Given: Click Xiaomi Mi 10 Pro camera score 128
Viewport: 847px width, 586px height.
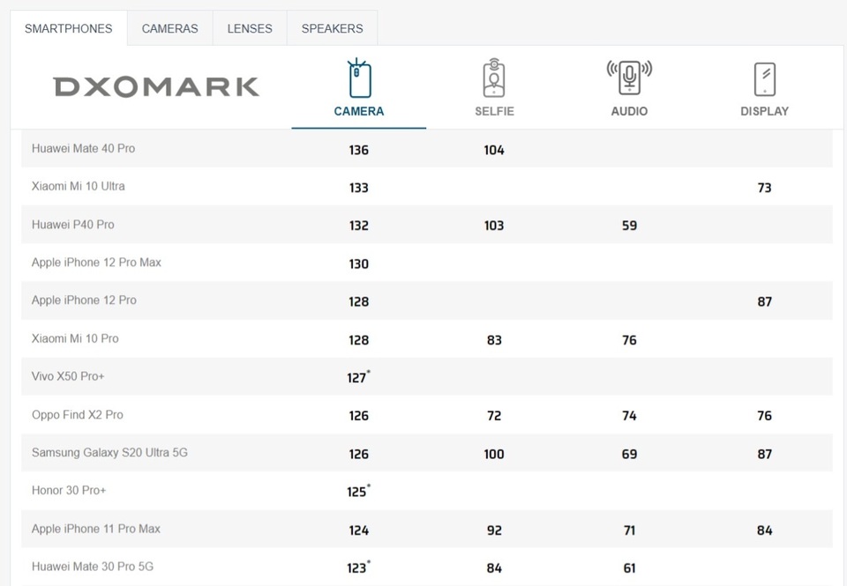Looking at the screenshot, I should tap(359, 340).
